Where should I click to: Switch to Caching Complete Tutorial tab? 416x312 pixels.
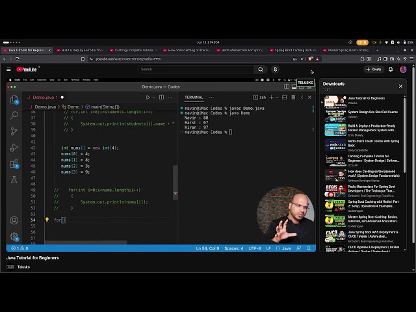pos(133,50)
